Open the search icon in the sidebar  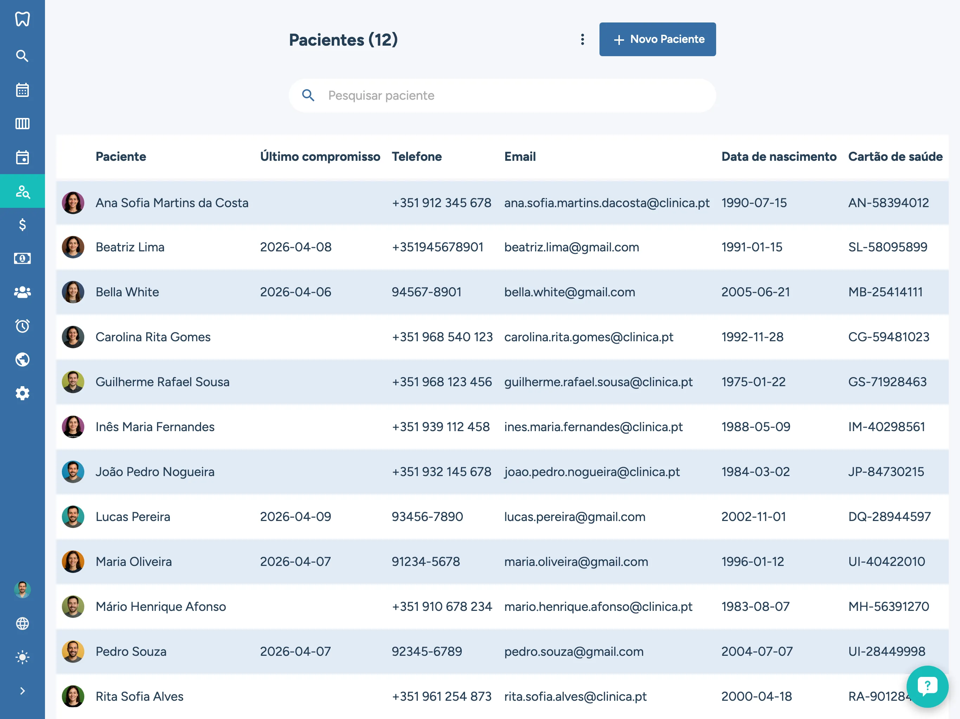22,56
